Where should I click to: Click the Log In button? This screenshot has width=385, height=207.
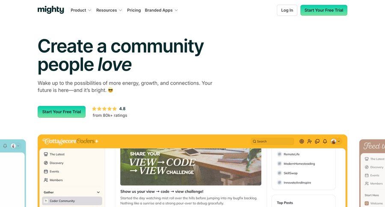click(287, 10)
